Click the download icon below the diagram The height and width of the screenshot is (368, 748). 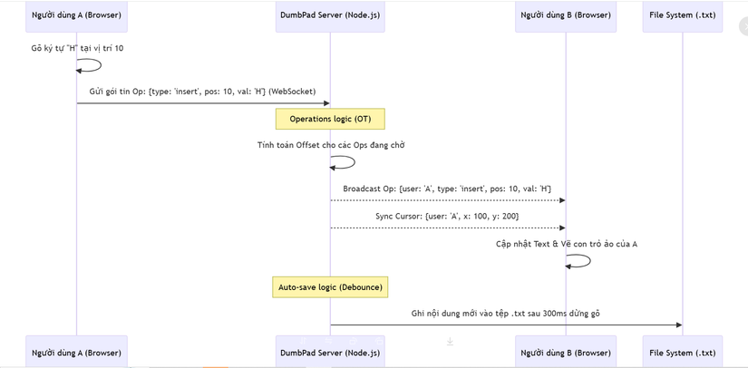tap(450, 342)
